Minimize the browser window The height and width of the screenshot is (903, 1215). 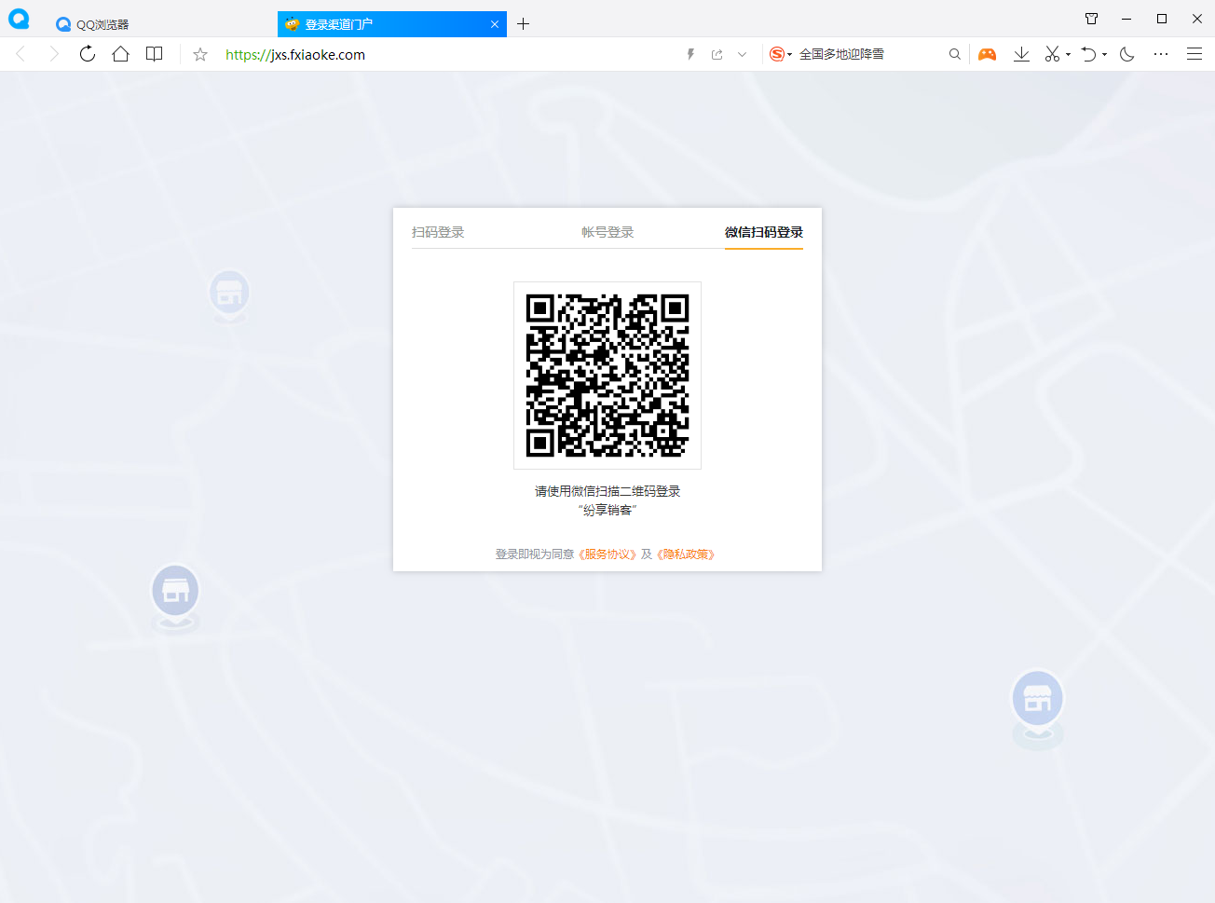point(1126,19)
